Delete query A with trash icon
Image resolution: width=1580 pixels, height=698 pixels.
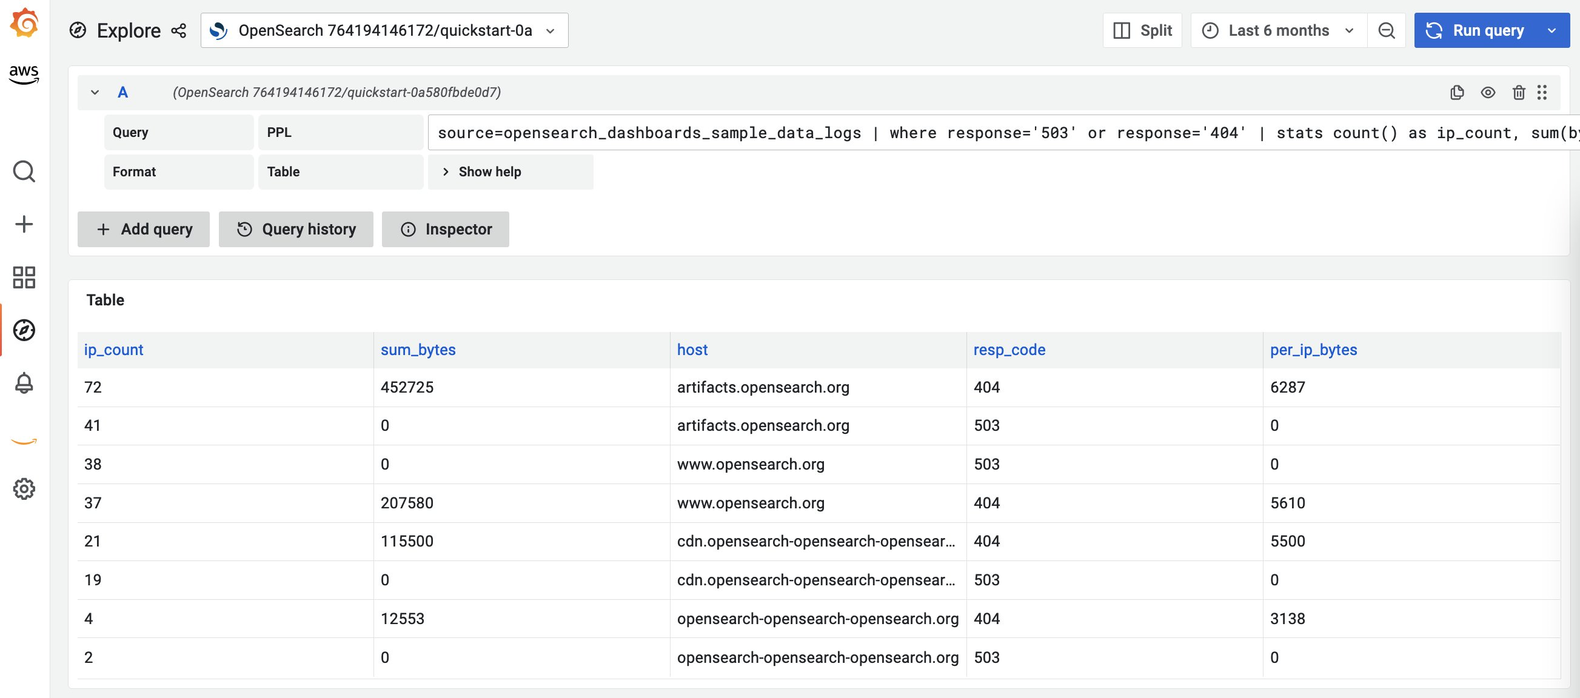coord(1519,93)
